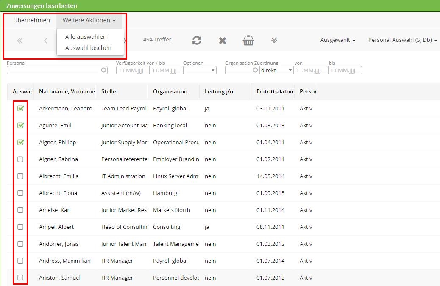The height and width of the screenshot is (286, 440).
Task: Click the name Albrecht, Emilia
Action: pos(58,176)
